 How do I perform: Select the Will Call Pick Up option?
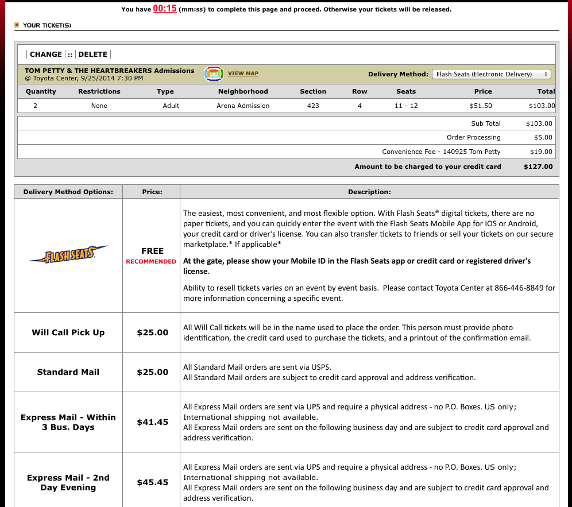pyautogui.click(x=68, y=332)
